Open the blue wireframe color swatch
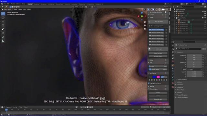207x116 pixels. (x=154, y=77)
